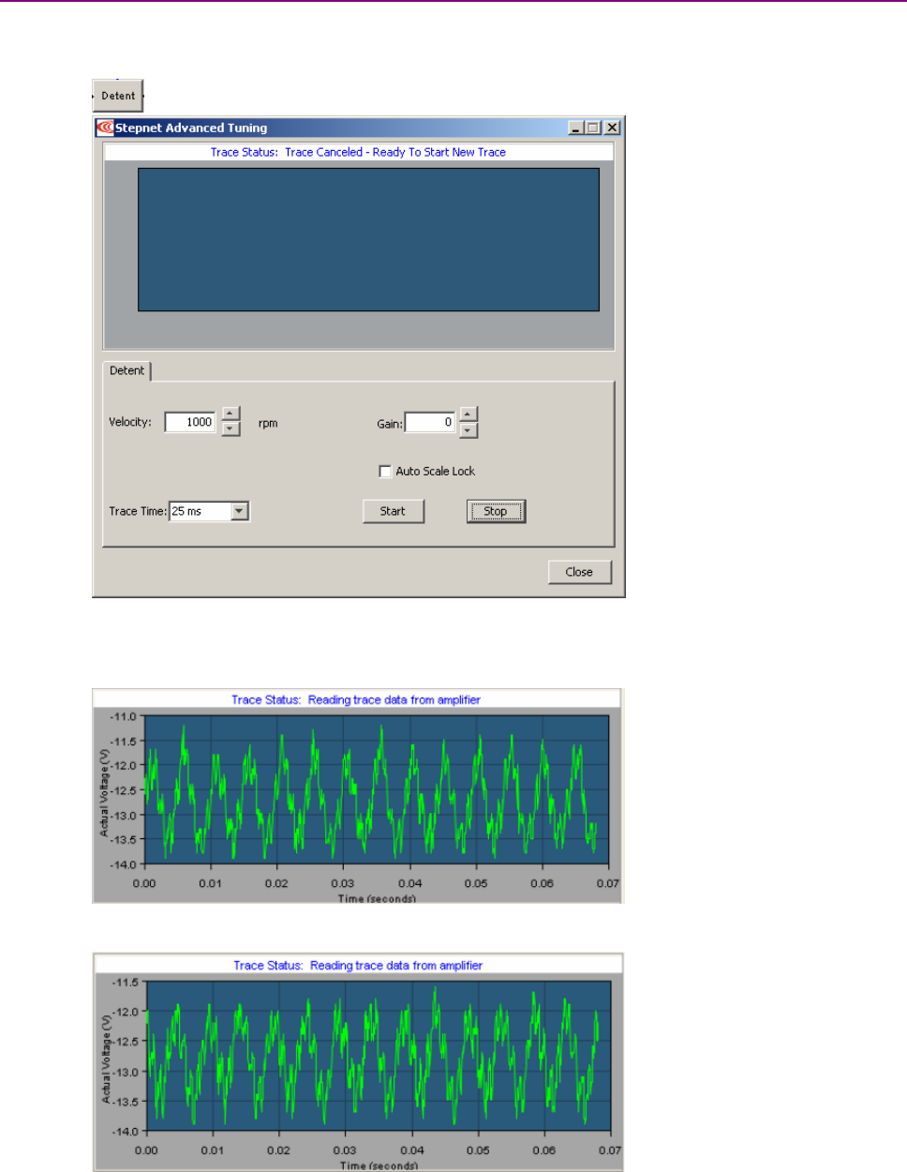Click the Stop button
This screenshot has width=907, height=1172.
click(496, 511)
